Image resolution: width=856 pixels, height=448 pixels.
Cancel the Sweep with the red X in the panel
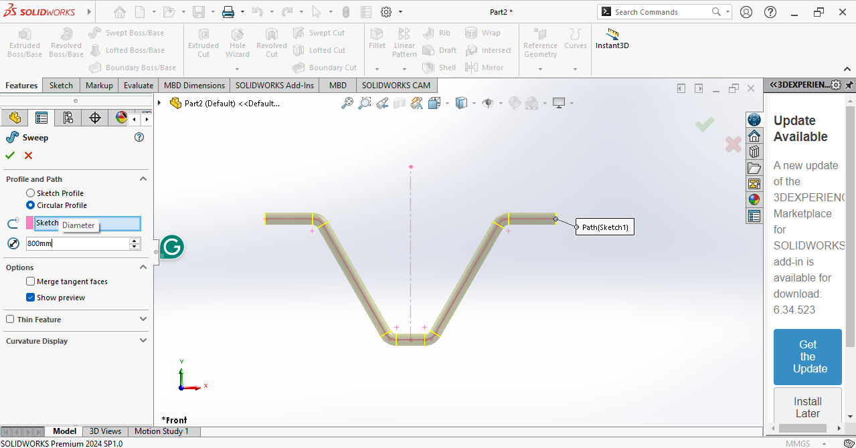(28, 155)
